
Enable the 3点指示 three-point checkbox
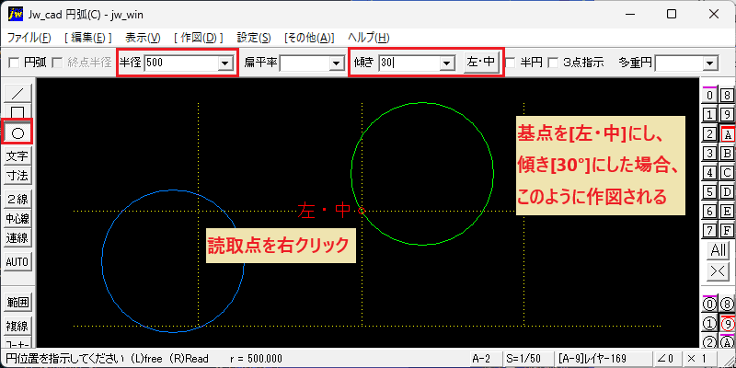coord(554,63)
